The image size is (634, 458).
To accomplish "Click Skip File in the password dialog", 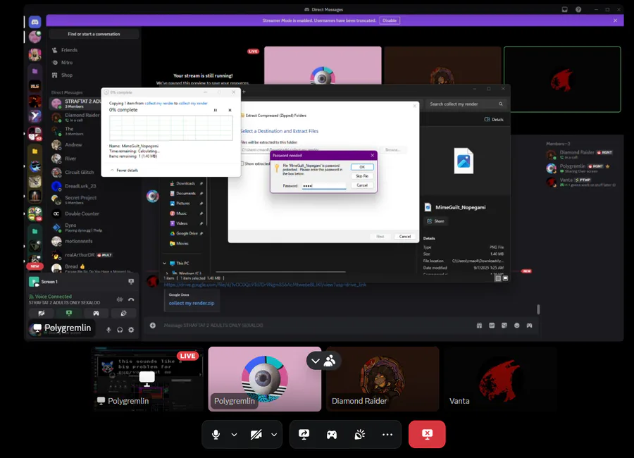I will pos(362,176).
